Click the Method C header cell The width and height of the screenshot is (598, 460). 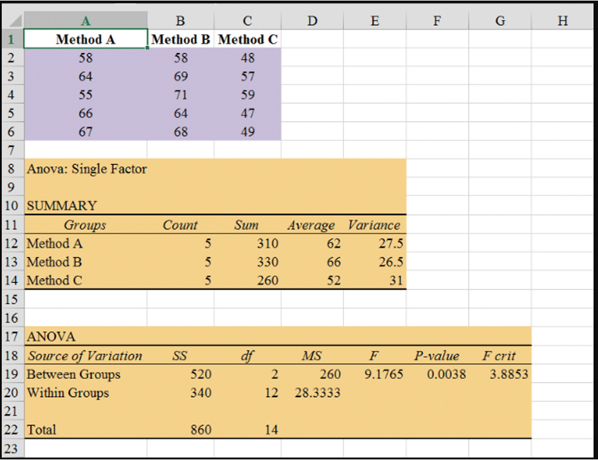pyautogui.click(x=247, y=39)
